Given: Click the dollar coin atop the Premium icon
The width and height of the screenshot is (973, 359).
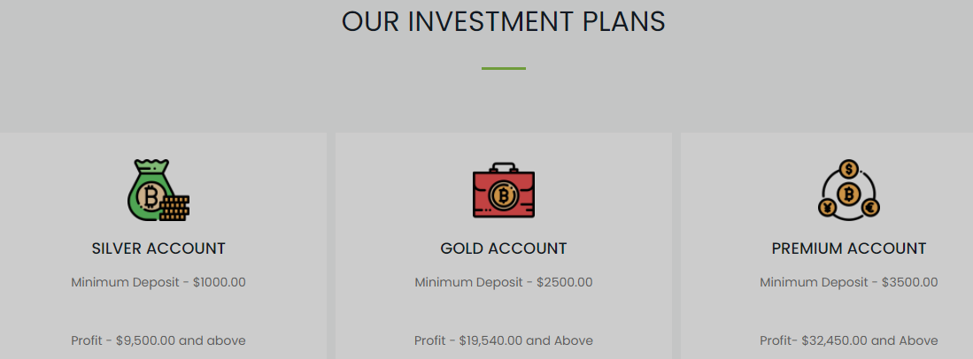Looking at the screenshot, I should pos(848,169).
